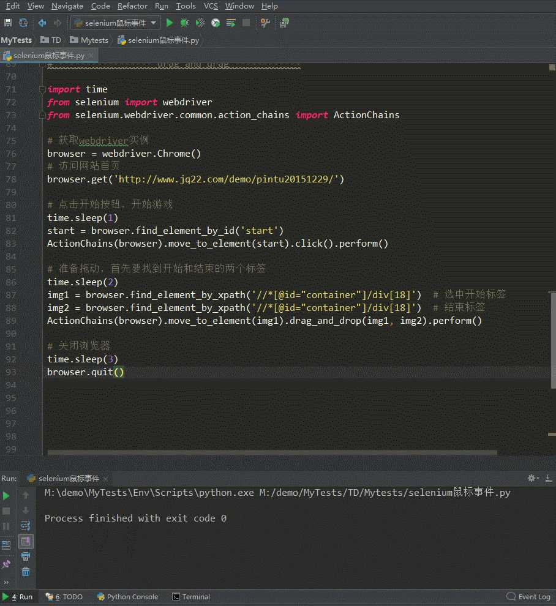Close the selenium鼠标事件.py editor tab

(91, 56)
